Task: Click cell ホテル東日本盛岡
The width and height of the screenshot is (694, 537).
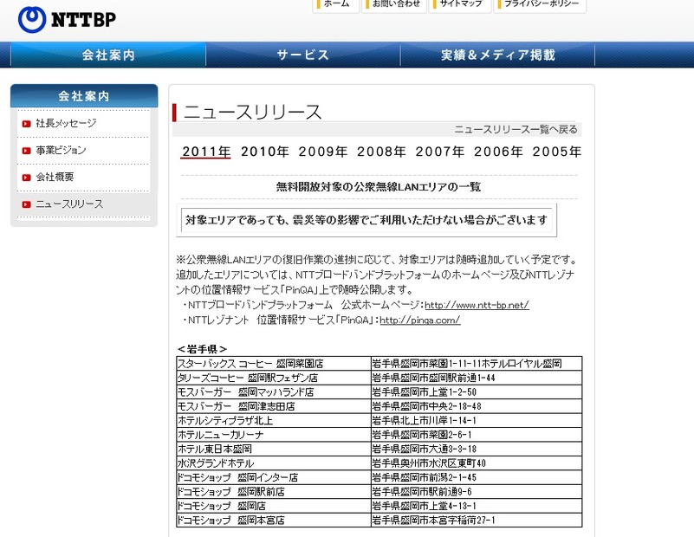Action: 274,449
